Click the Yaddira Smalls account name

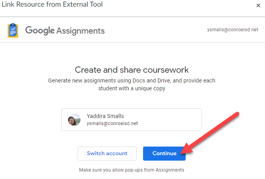point(105,116)
